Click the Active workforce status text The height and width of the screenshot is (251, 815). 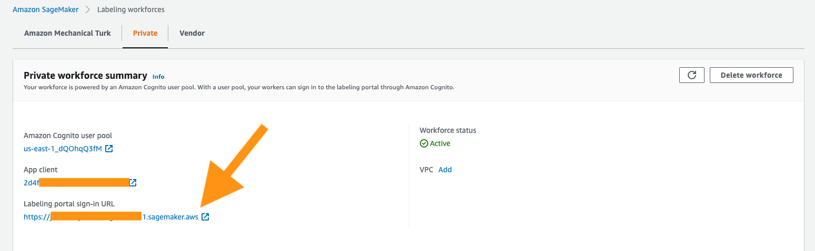coord(440,143)
